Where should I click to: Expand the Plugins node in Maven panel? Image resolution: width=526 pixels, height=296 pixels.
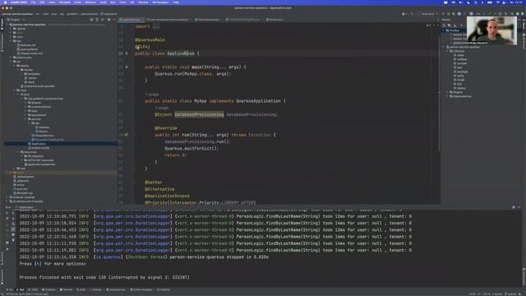tap(448, 92)
